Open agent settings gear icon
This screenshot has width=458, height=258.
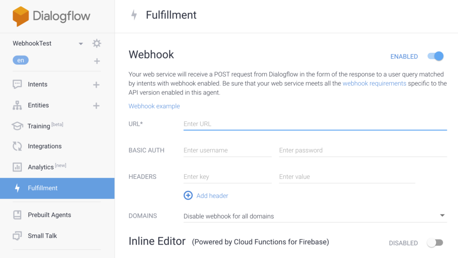(97, 43)
